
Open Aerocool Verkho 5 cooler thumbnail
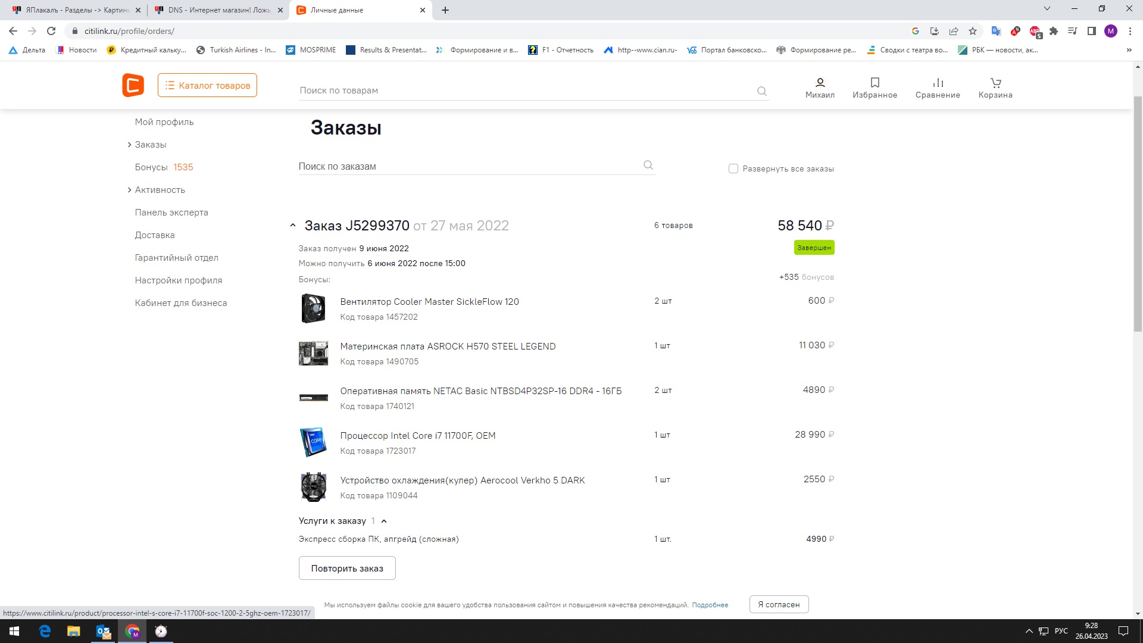pos(314,487)
